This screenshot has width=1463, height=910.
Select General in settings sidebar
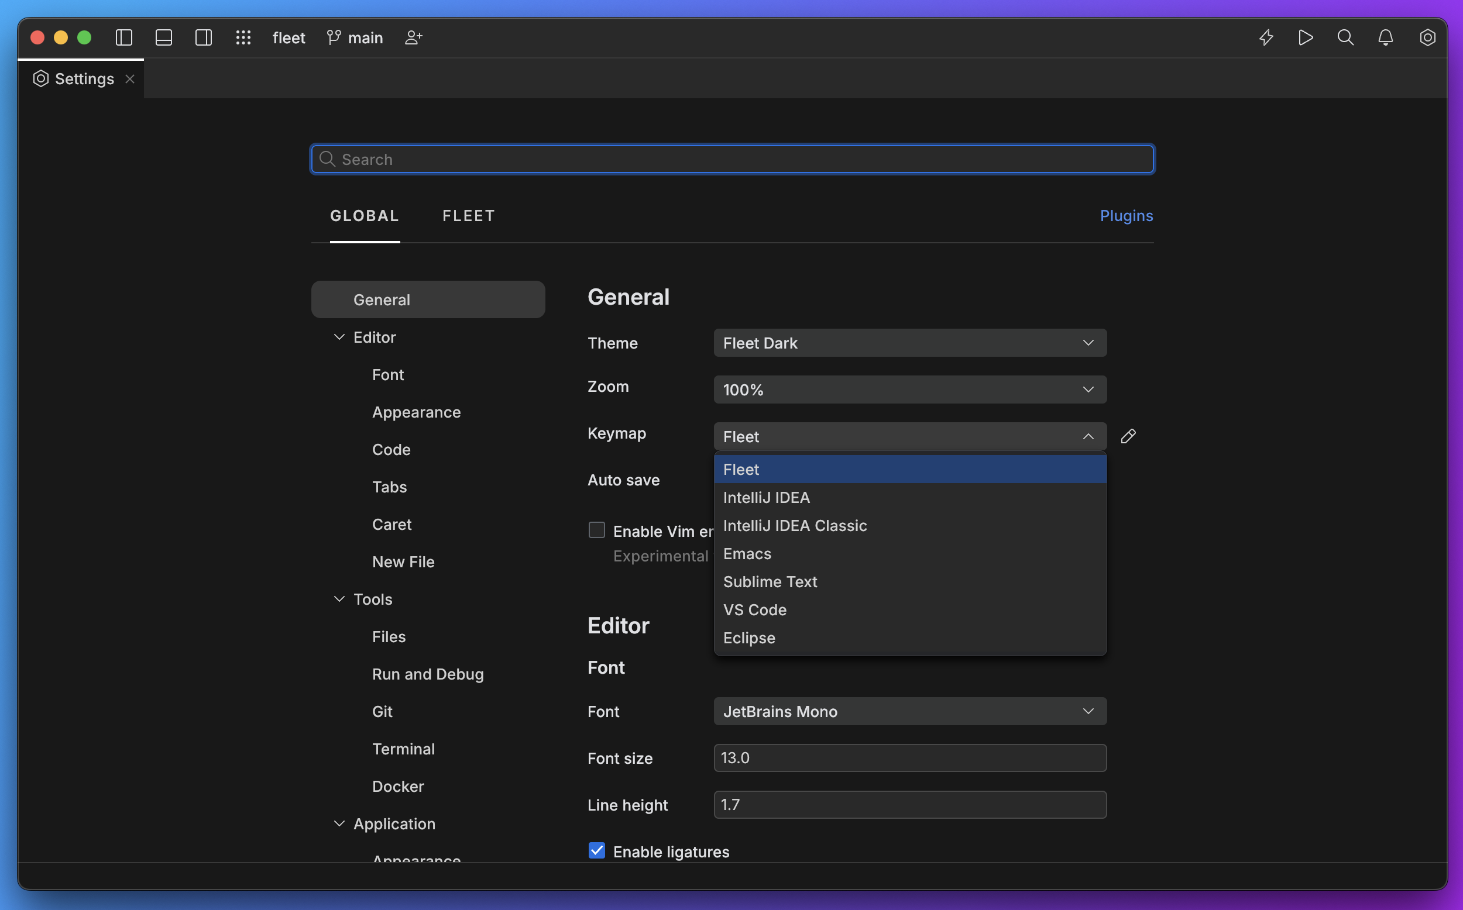coord(428,299)
